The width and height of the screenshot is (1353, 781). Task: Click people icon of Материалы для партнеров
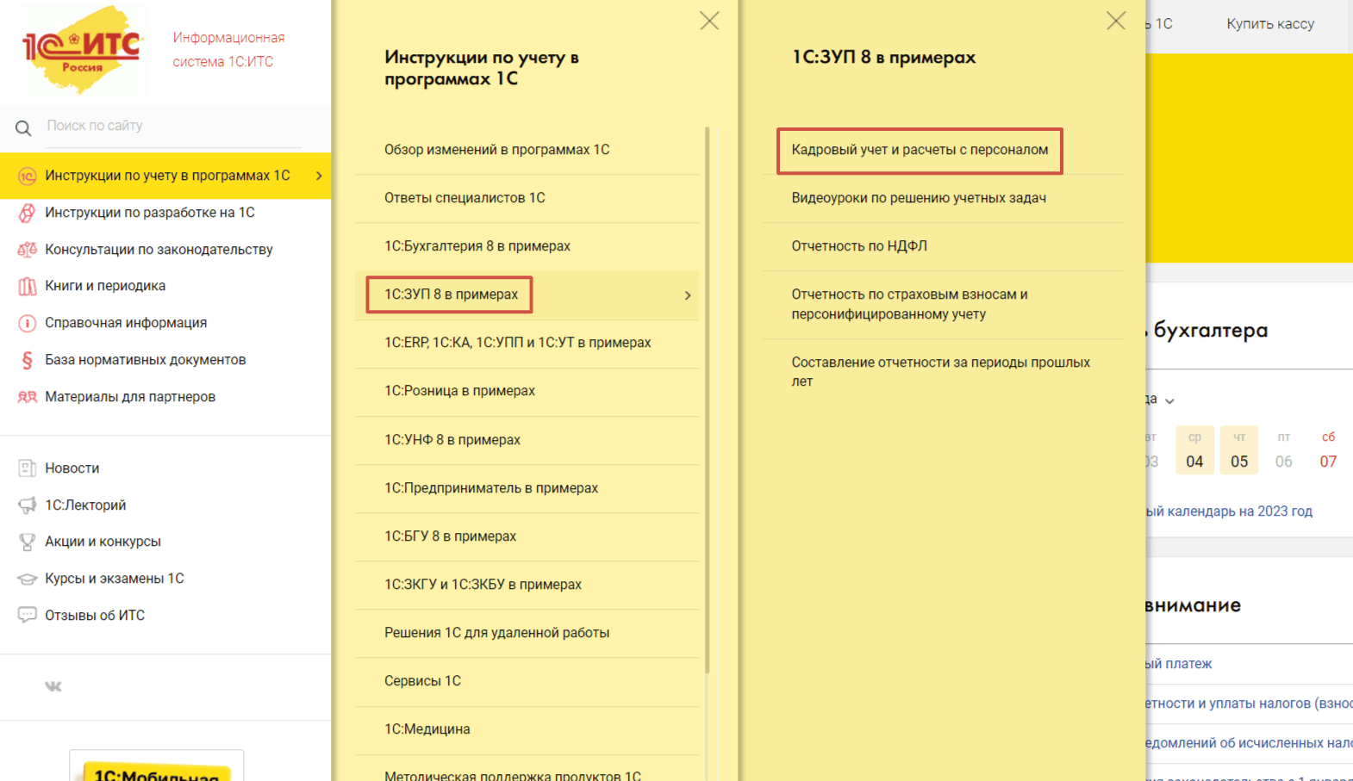pos(27,397)
